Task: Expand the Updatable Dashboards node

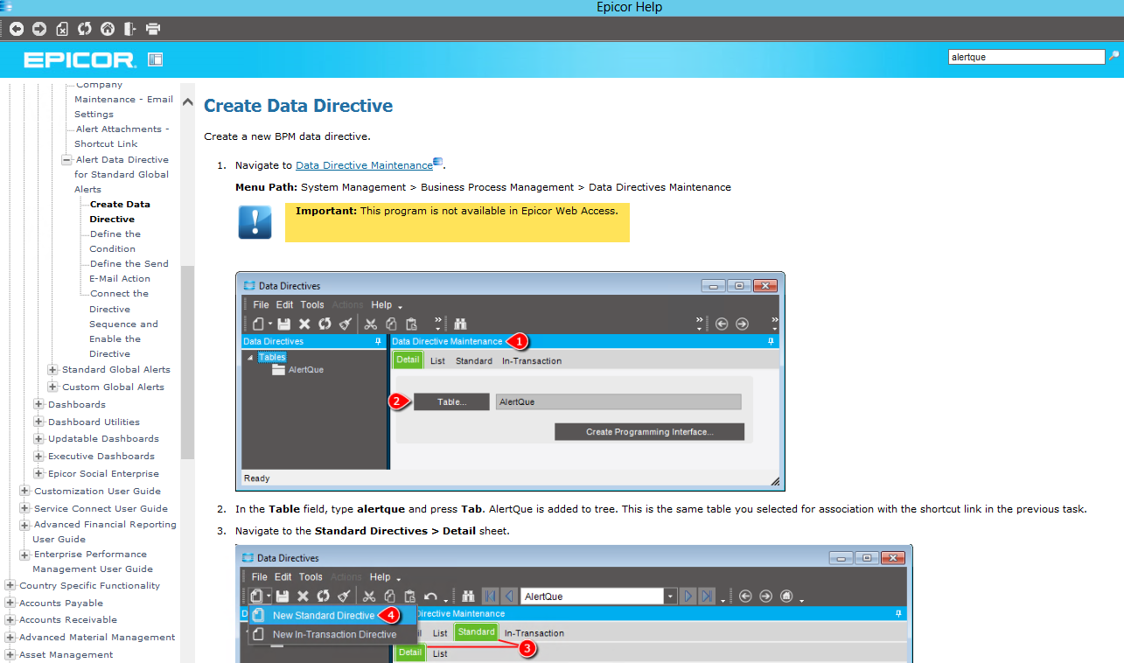Action: click(38, 439)
